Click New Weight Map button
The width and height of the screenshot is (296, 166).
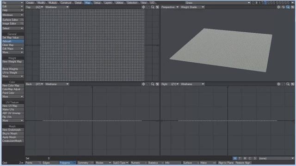pyautogui.click(x=13, y=61)
